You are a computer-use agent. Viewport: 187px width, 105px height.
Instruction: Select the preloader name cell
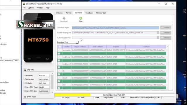[67, 50]
